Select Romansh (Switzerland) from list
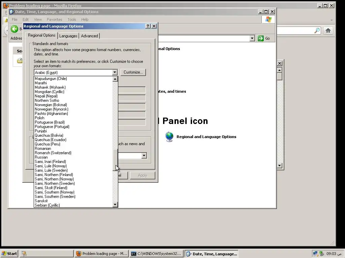The height and width of the screenshot is (258, 345). [x=73, y=153]
